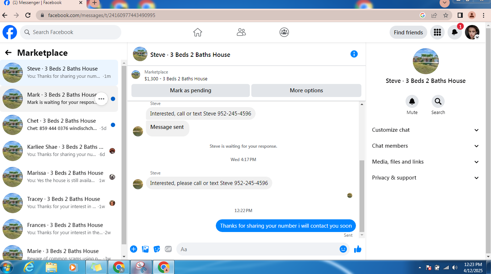Open Windows Explorer from the taskbar
Screen dimensions: 491x274
(x=51, y=267)
